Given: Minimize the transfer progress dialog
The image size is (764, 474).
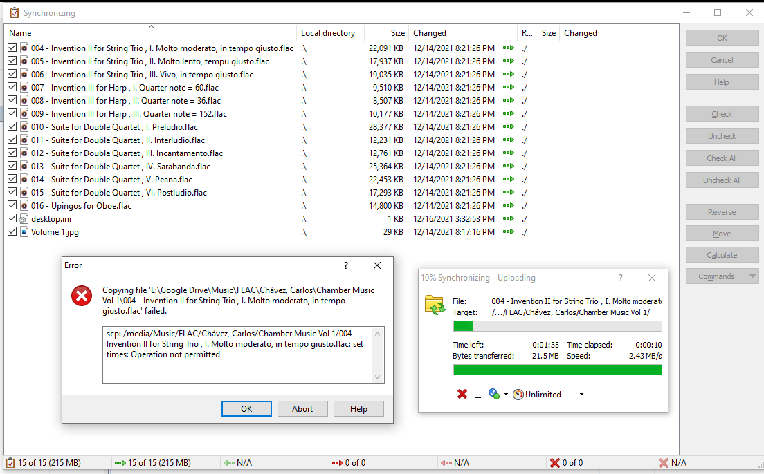Looking at the screenshot, I should click(477, 395).
